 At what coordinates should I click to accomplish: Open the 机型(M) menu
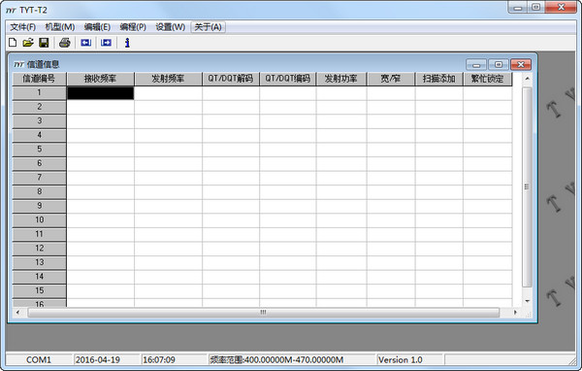[60, 27]
